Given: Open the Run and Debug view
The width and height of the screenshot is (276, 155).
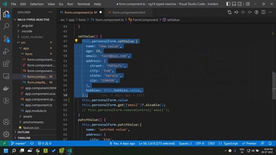Looking at the screenshot, I should (6, 51).
